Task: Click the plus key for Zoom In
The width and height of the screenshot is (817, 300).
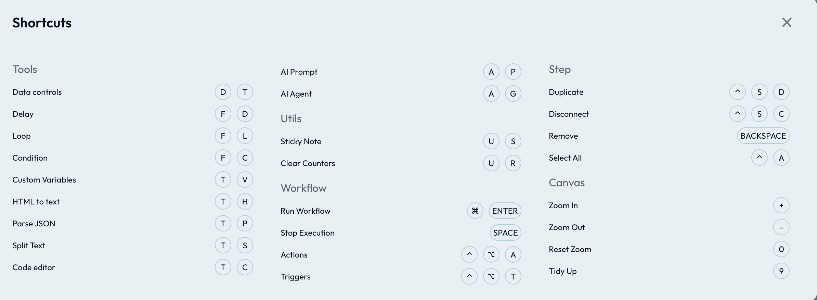Action: (781, 205)
